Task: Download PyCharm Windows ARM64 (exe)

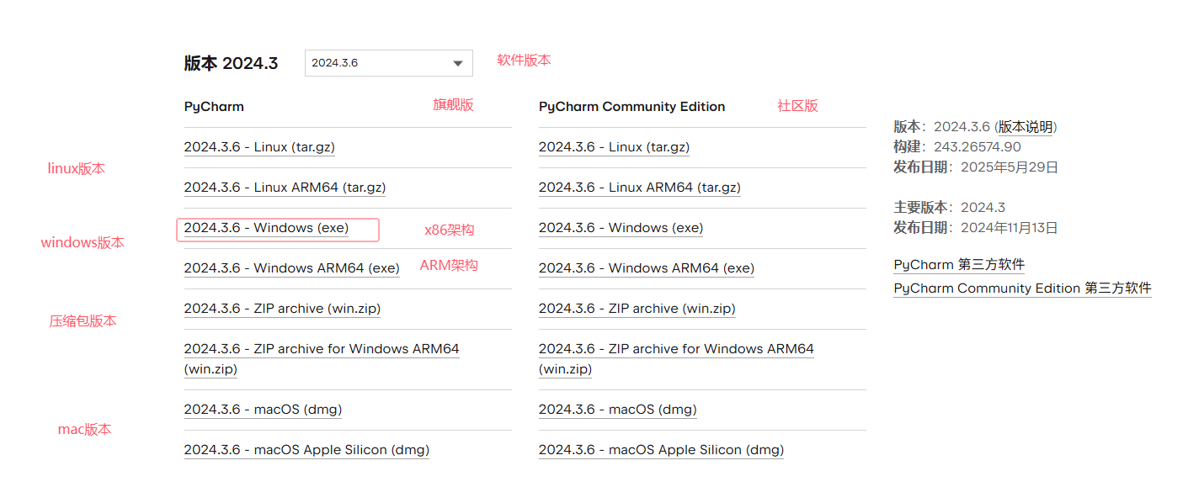Action: pos(291,268)
